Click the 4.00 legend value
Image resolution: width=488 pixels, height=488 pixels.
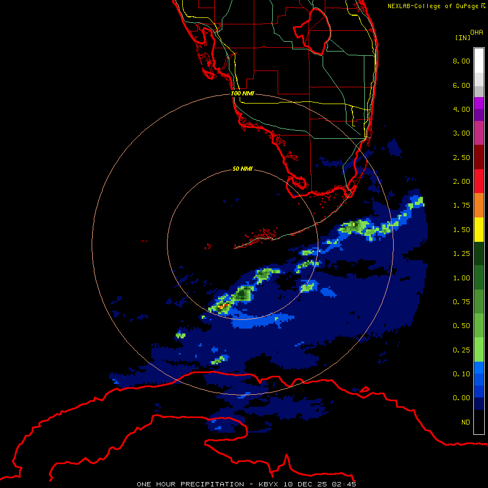point(461,109)
